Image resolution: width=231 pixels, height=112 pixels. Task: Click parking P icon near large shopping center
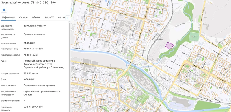click(x=175, y=104)
